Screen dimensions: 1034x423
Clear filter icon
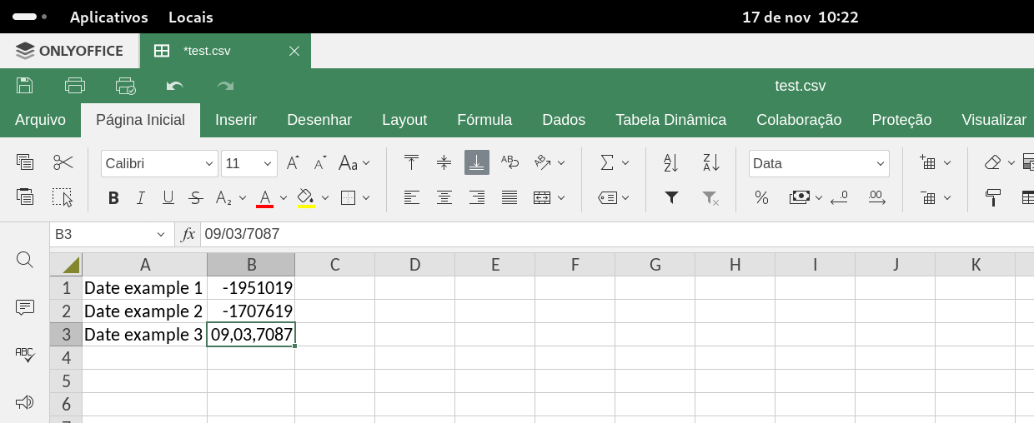pyautogui.click(x=710, y=197)
